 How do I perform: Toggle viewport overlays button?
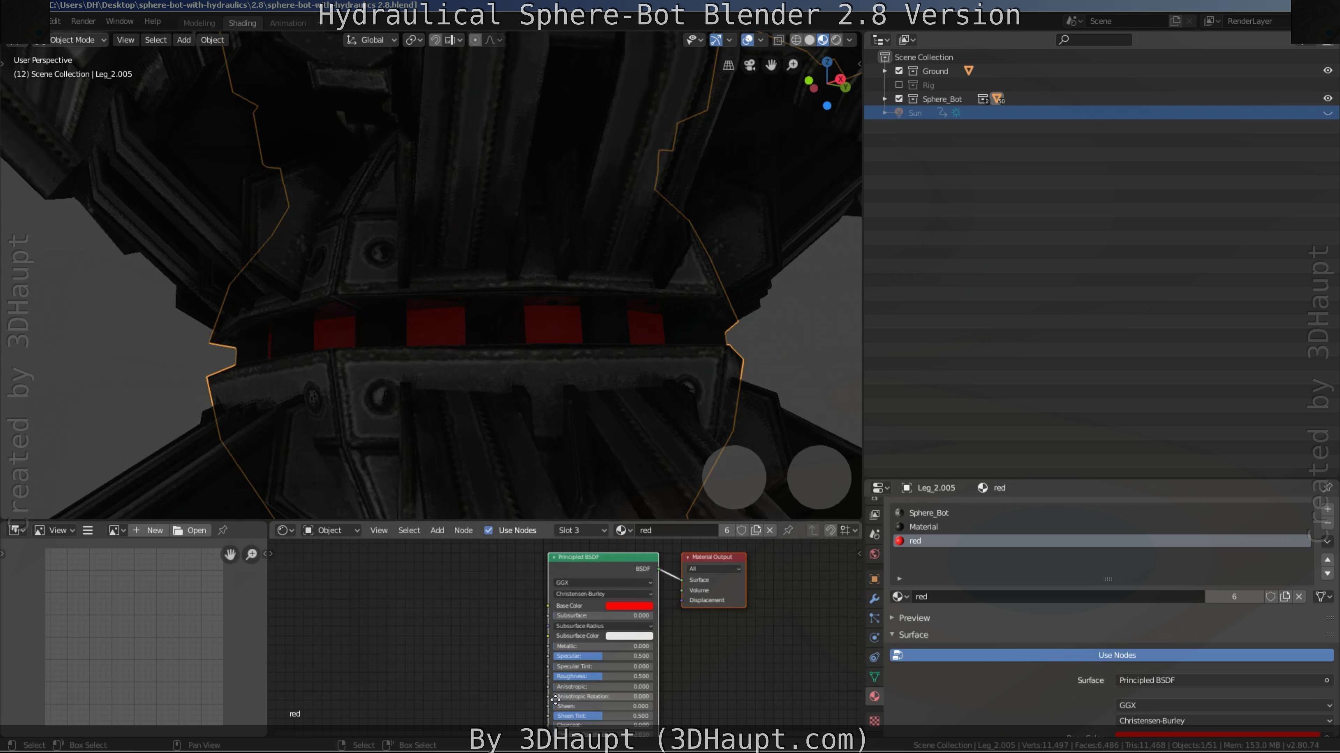click(747, 40)
